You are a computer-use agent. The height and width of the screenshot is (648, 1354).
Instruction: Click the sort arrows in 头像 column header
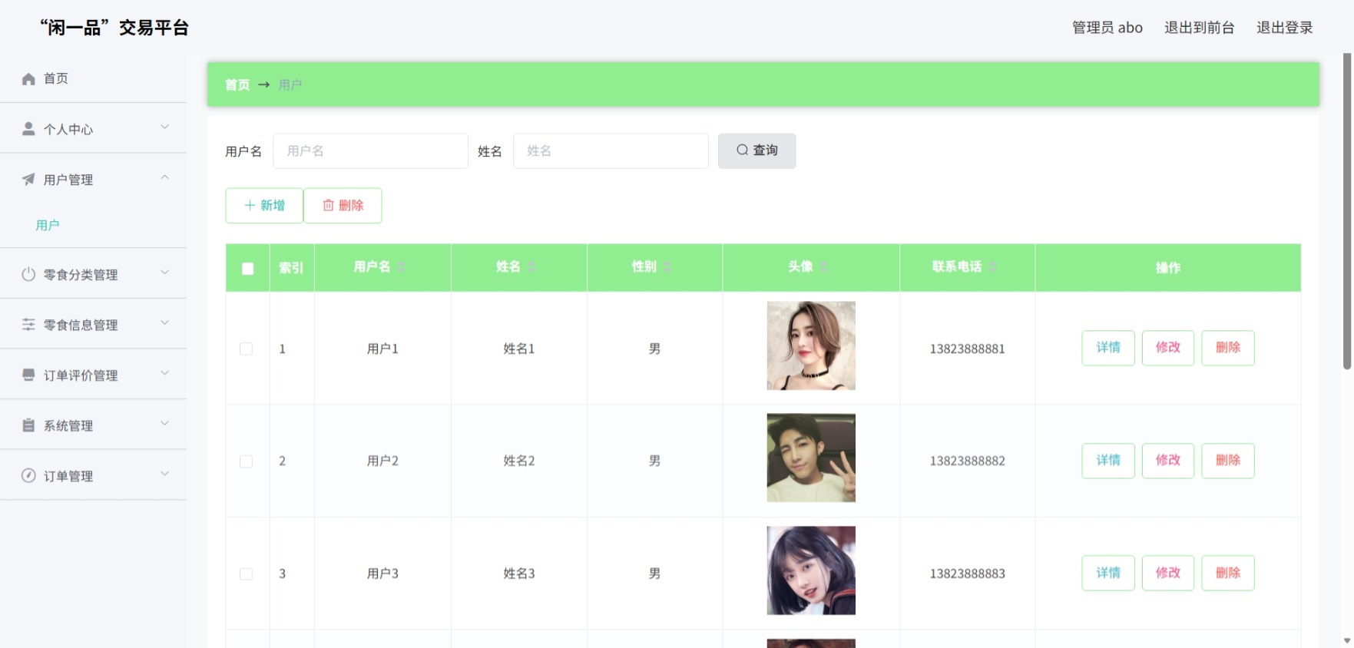point(824,267)
